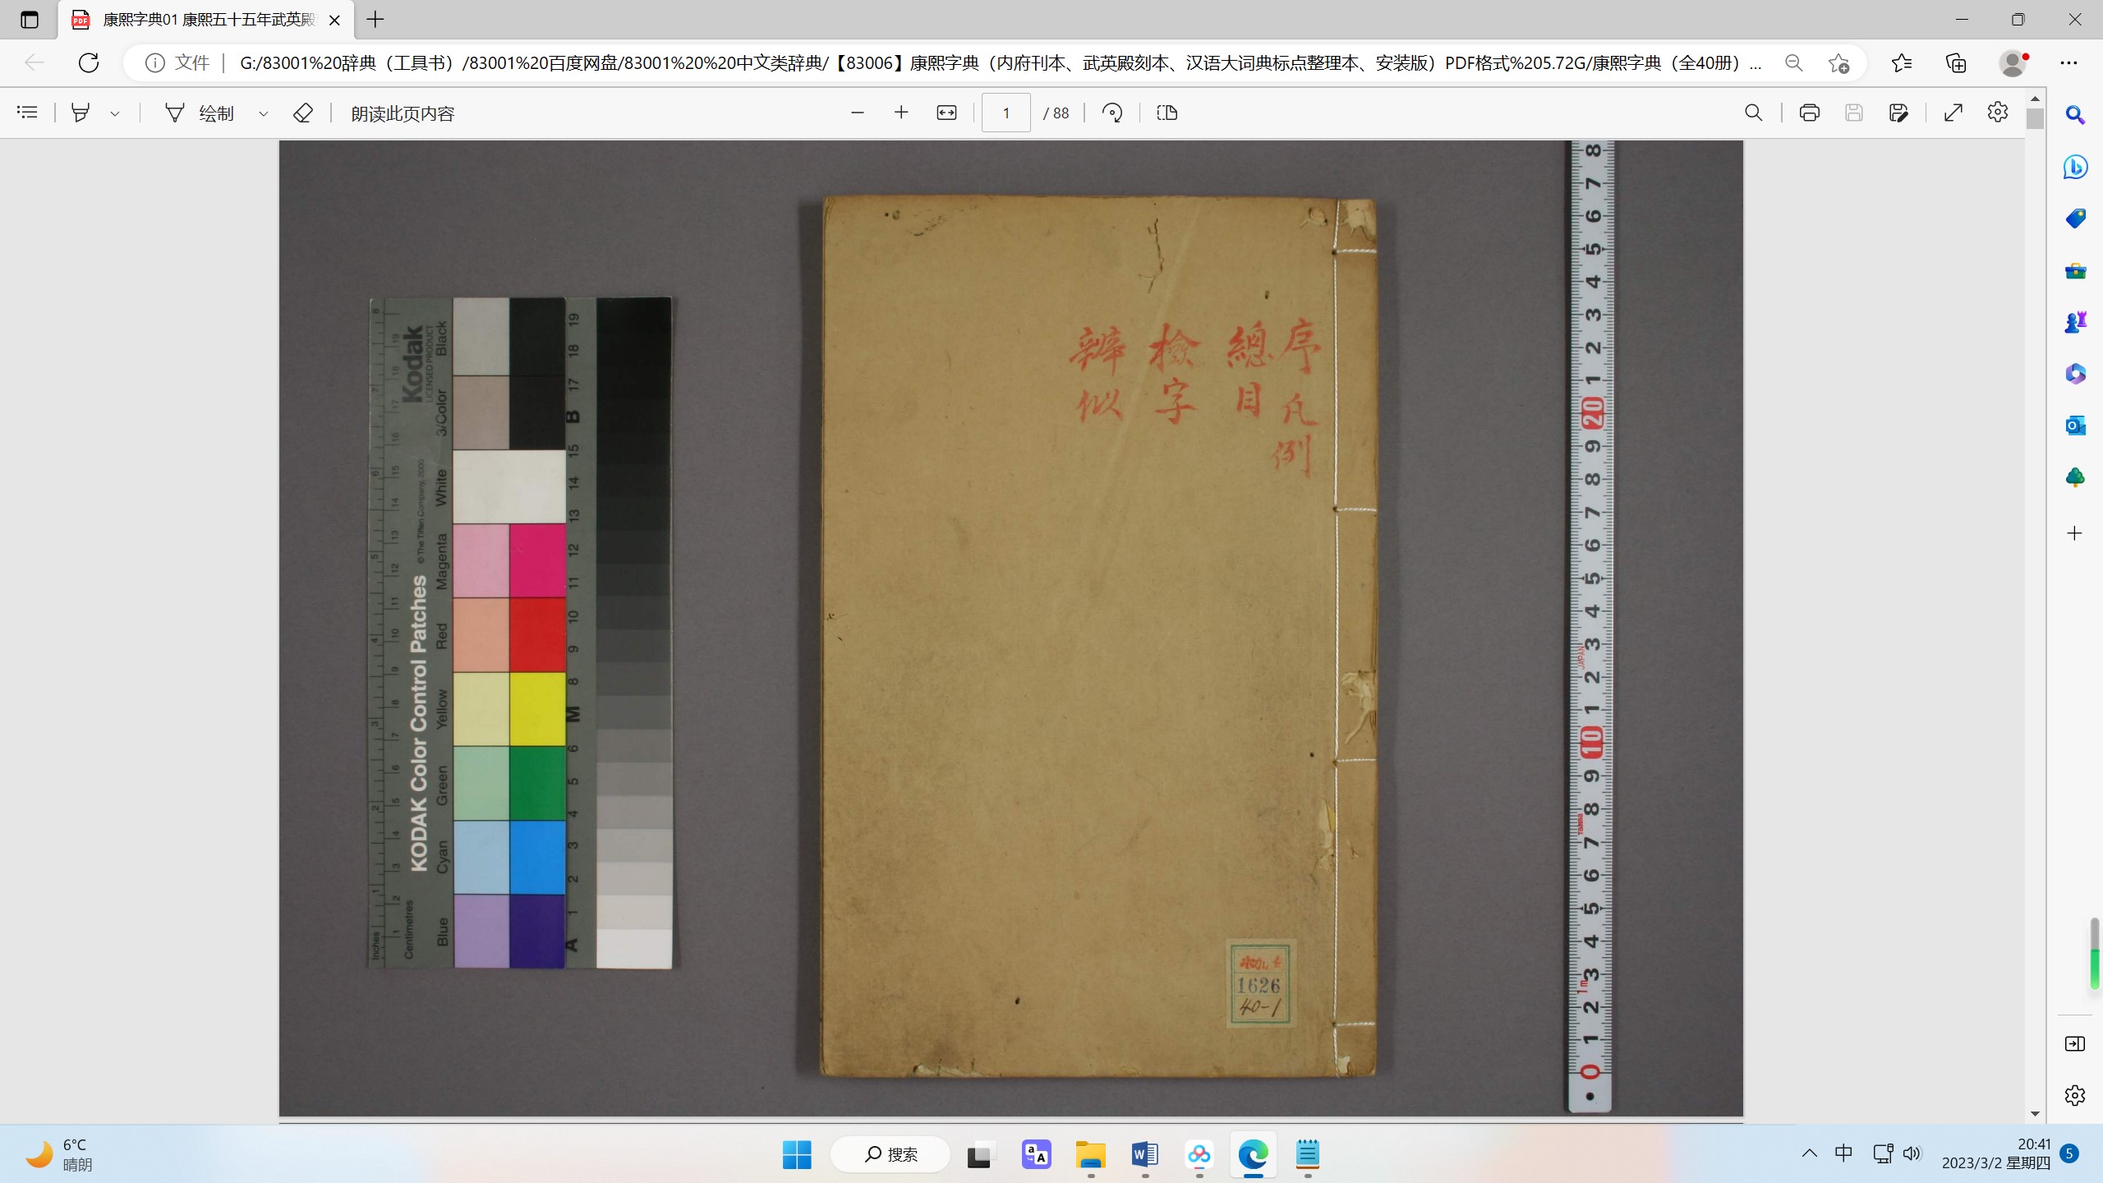The width and height of the screenshot is (2103, 1183).
Task: Toggle the table of contents panel
Action: pyautogui.click(x=27, y=113)
